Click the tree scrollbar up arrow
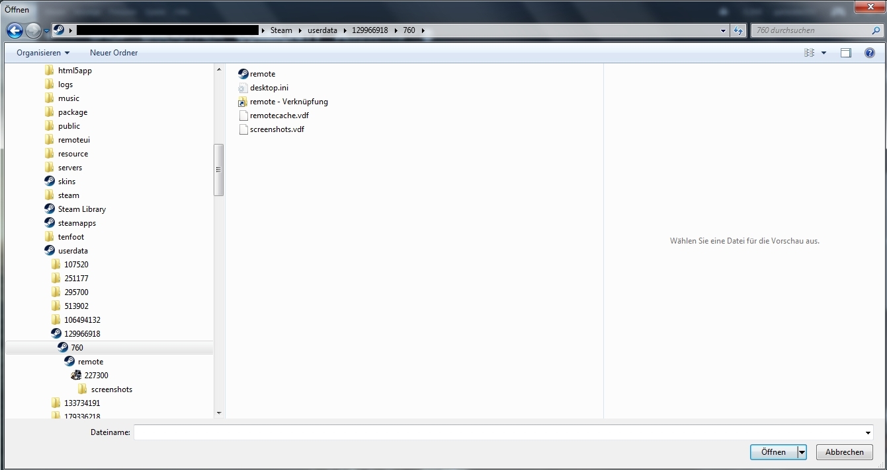Image resolution: width=887 pixels, height=470 pixels. pyautogui.click(x=219, y=69)
